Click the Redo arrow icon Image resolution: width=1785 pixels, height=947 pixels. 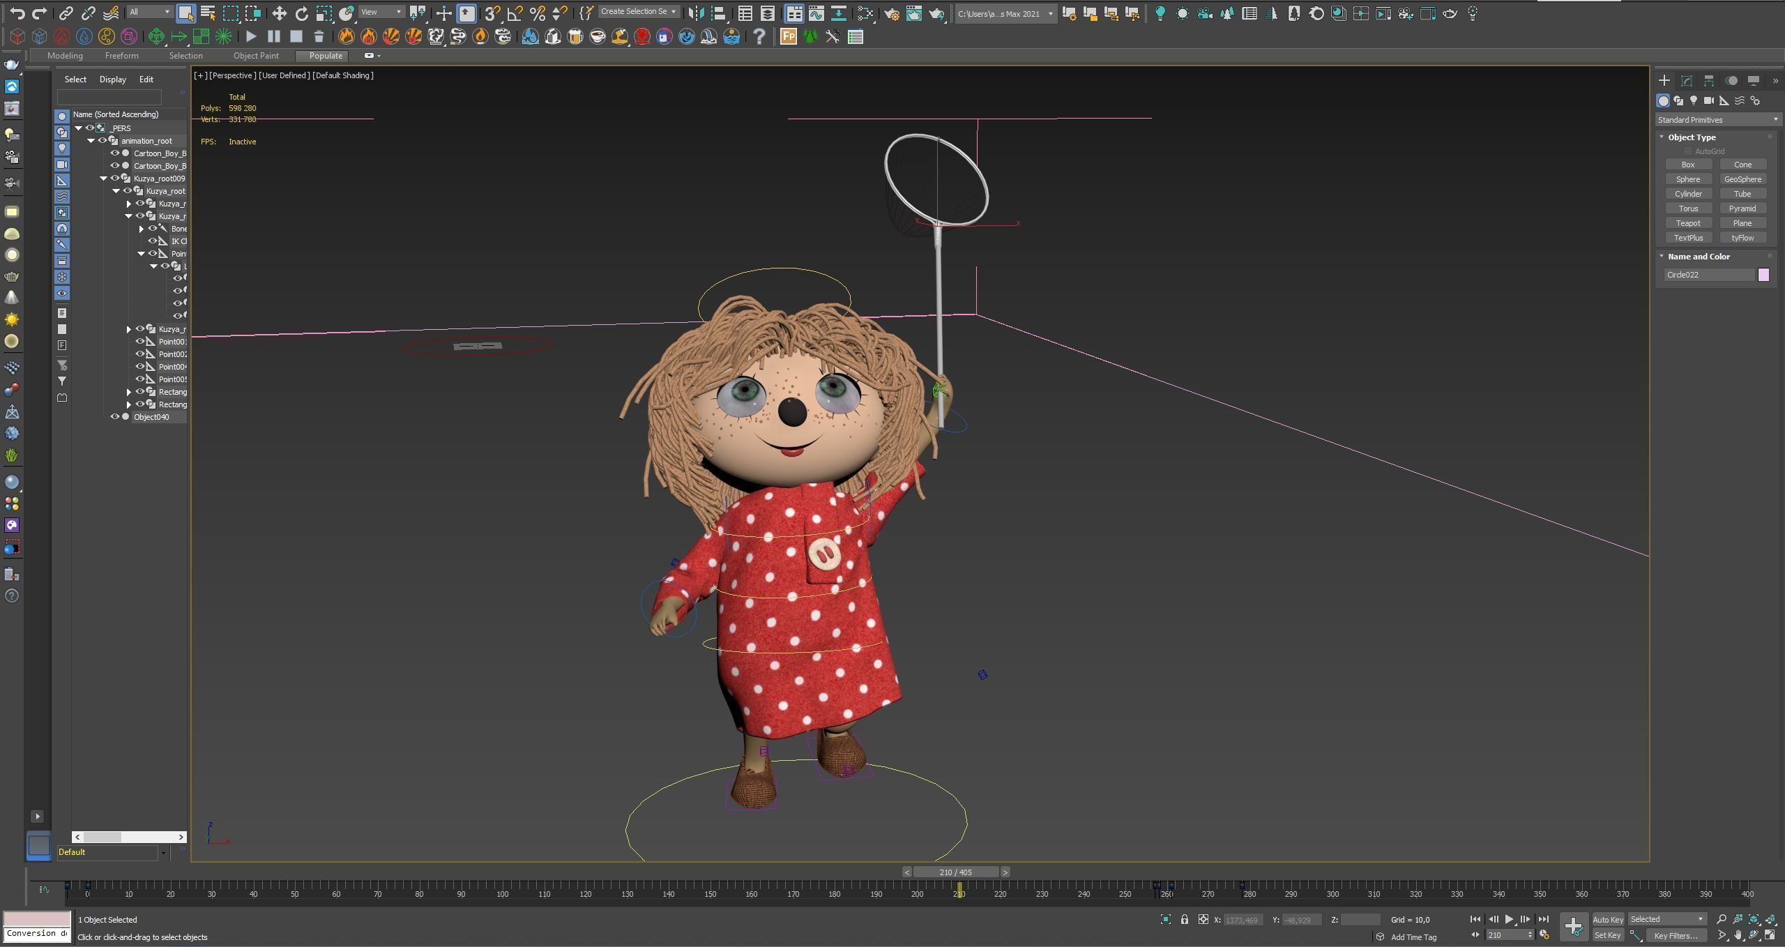tap(40, 13)
